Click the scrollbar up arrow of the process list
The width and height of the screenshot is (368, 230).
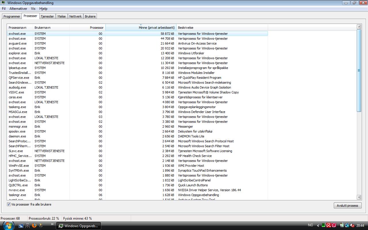[x=359, y=27]
